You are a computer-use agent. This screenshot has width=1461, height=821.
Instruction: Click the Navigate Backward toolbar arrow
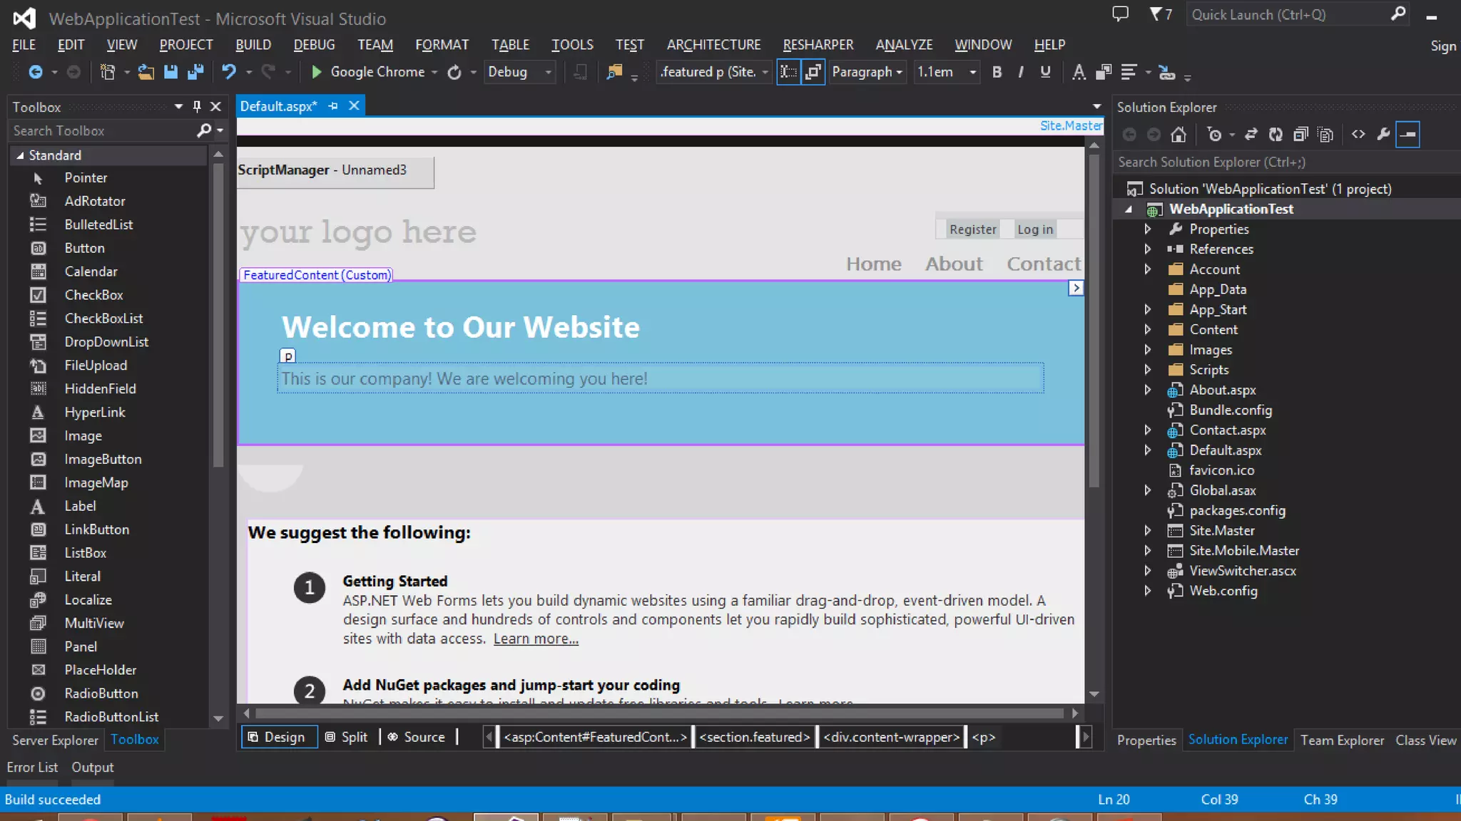35,72
